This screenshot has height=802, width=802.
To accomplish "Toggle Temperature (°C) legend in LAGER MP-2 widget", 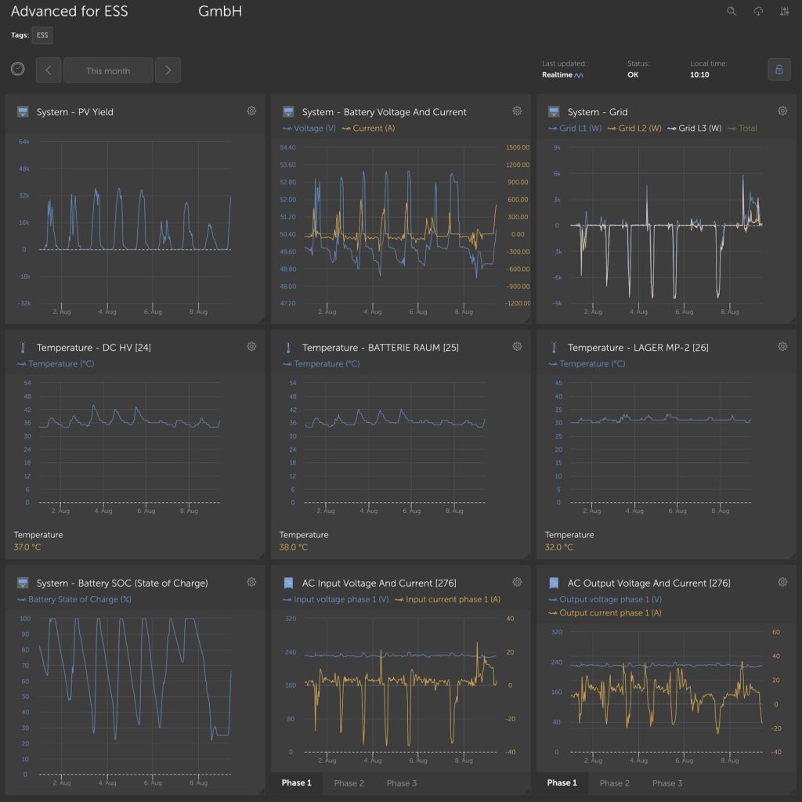I will pyautogui.click(x=587, y=363).
